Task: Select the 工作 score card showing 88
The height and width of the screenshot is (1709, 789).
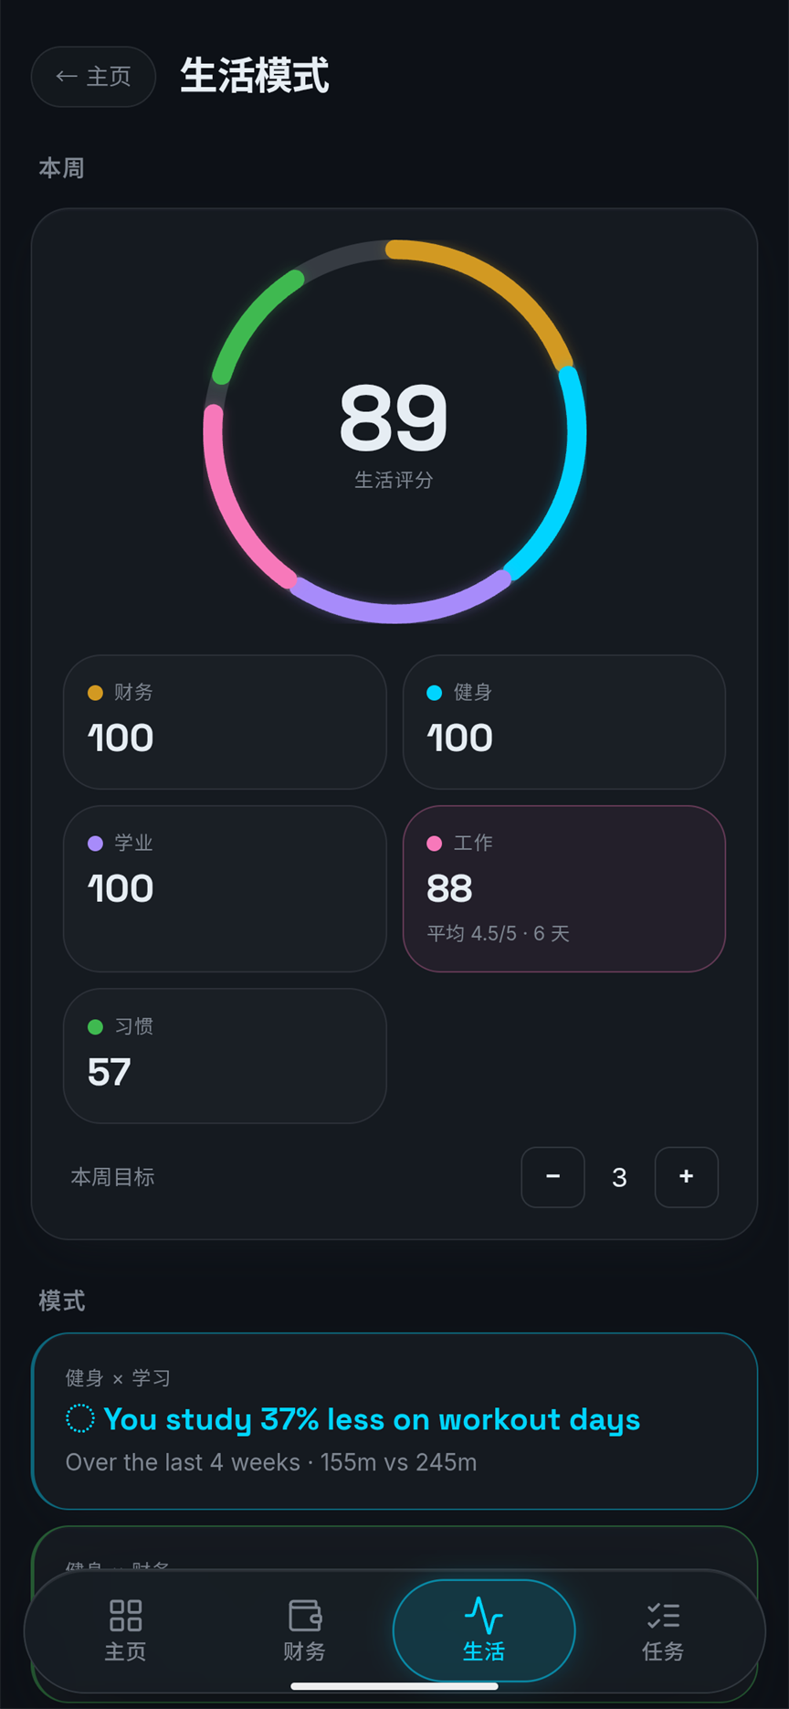Action: tap(564, 888)
